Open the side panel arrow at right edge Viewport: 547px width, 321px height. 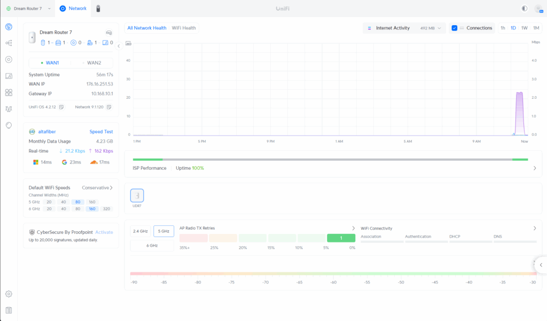click(541, 265)
